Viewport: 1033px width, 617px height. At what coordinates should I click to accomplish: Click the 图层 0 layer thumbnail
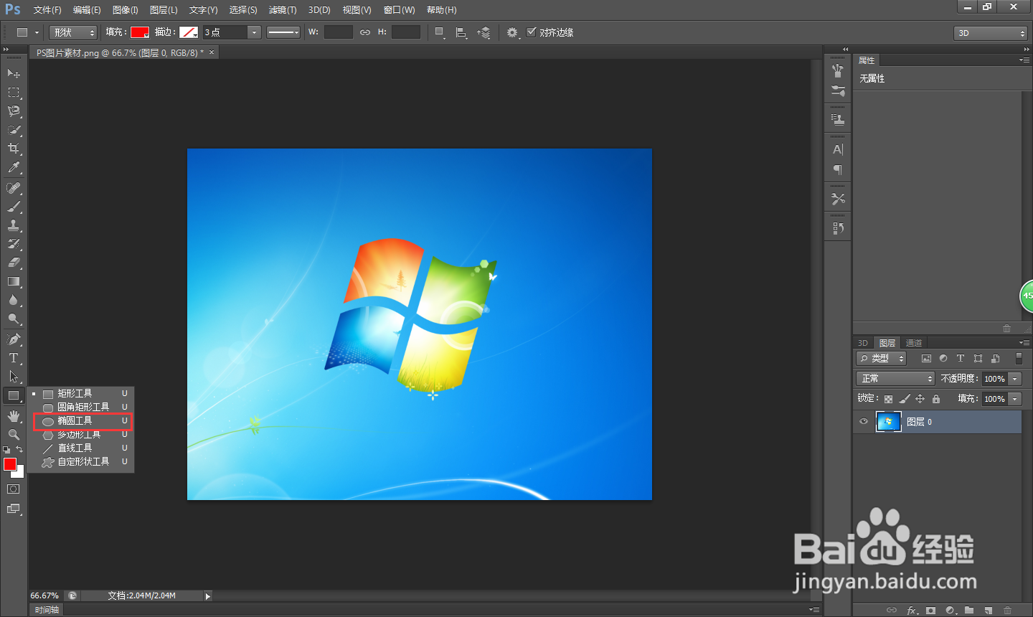click(889, 422)
